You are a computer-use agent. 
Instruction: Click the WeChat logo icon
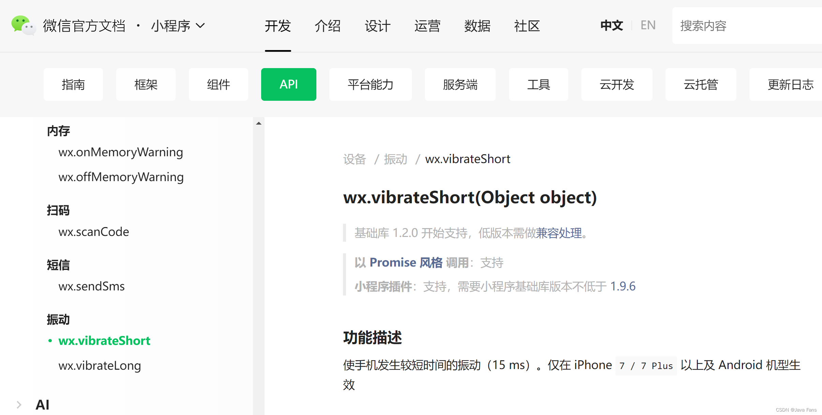(x=24, y=26)
